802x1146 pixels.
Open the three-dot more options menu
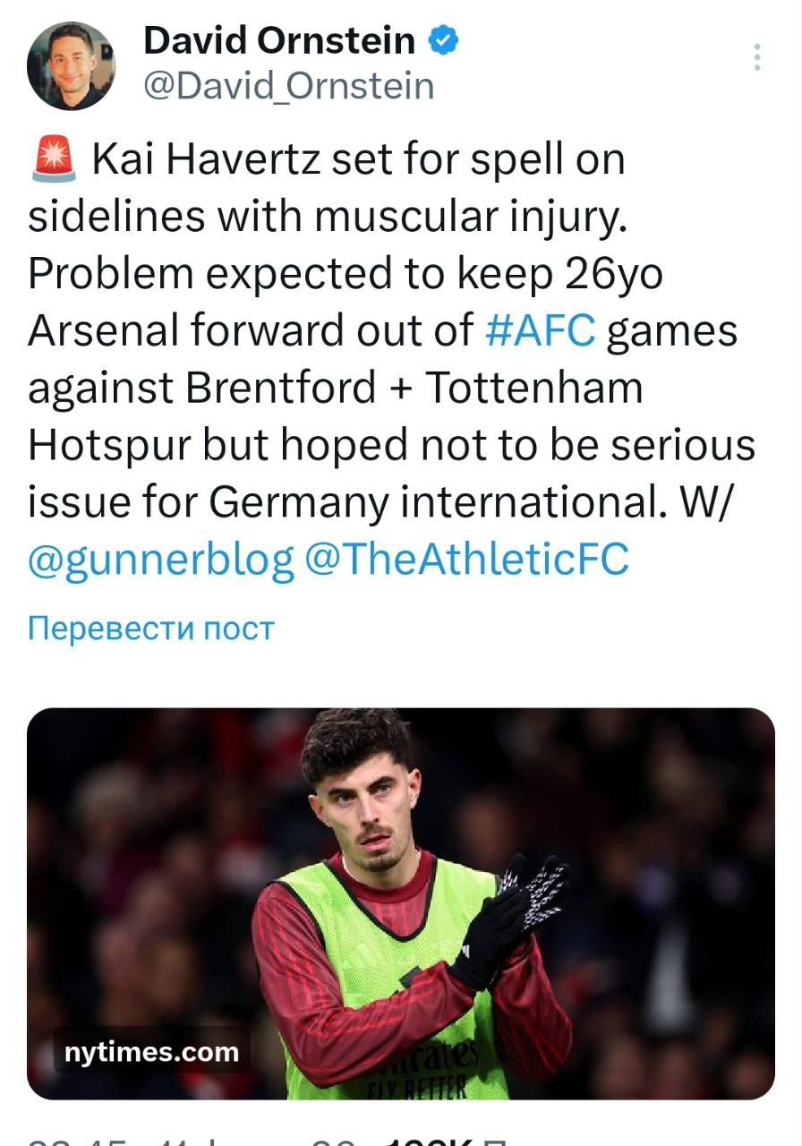757,57
